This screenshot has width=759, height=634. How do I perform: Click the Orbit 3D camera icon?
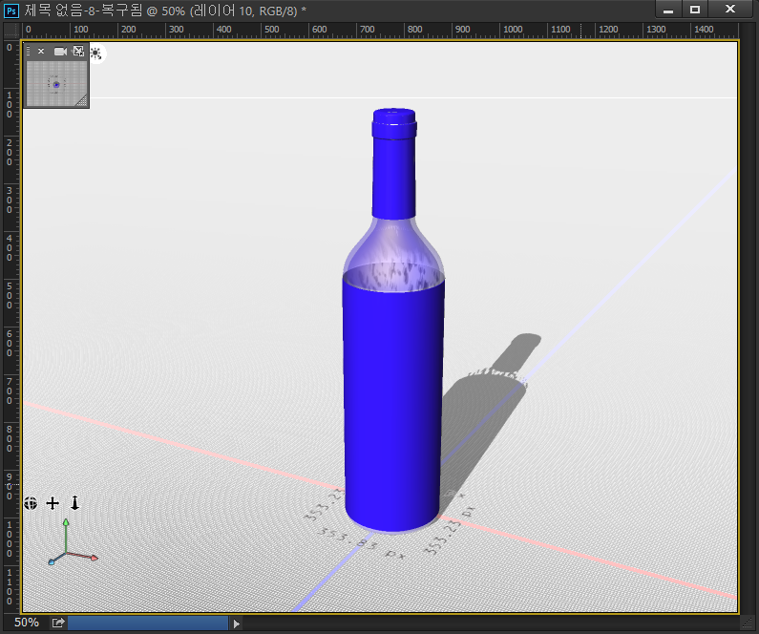(31, 502)
